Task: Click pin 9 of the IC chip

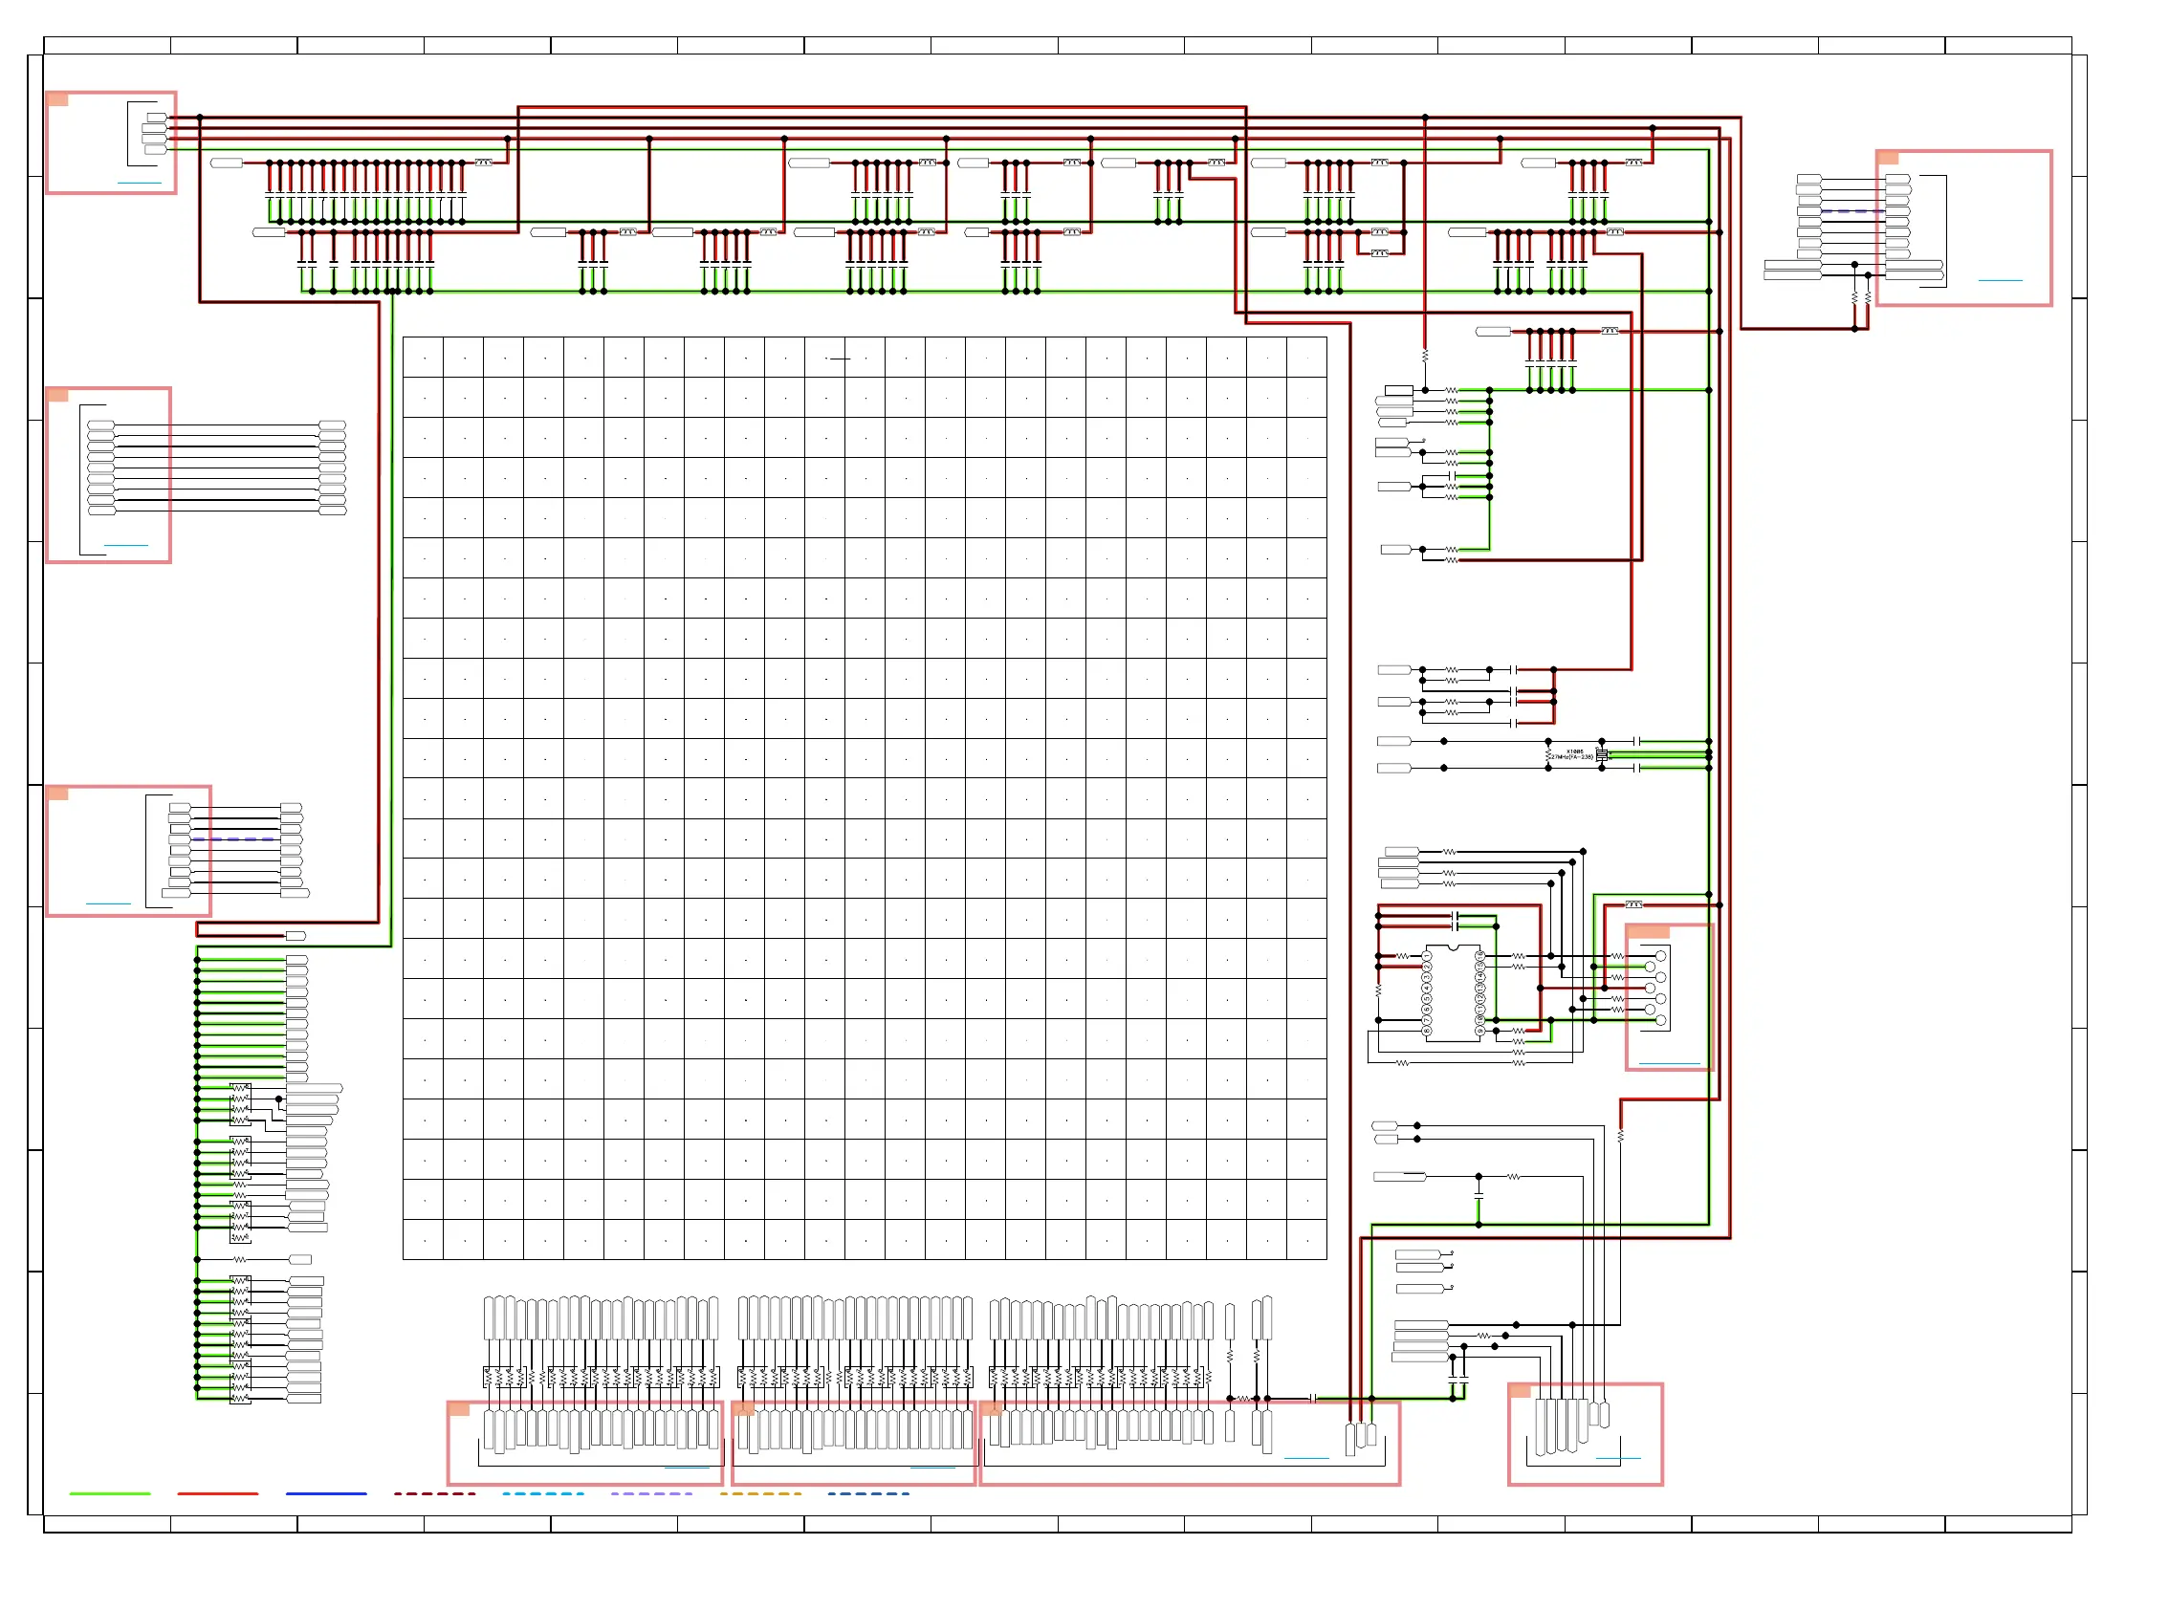Action: (1479, 1030)
